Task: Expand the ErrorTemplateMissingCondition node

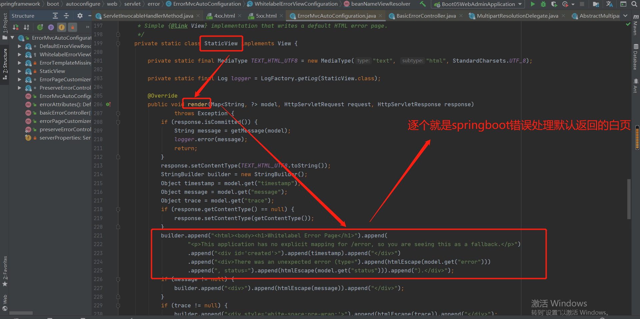Action: pyautogui.click(x=19, y=63)
